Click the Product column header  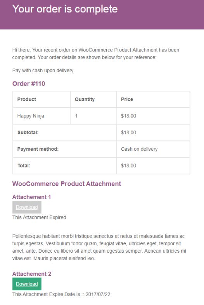pos(41,99)
